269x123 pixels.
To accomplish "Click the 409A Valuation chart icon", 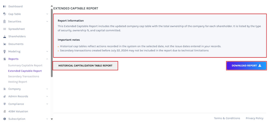I will (5, 111).
